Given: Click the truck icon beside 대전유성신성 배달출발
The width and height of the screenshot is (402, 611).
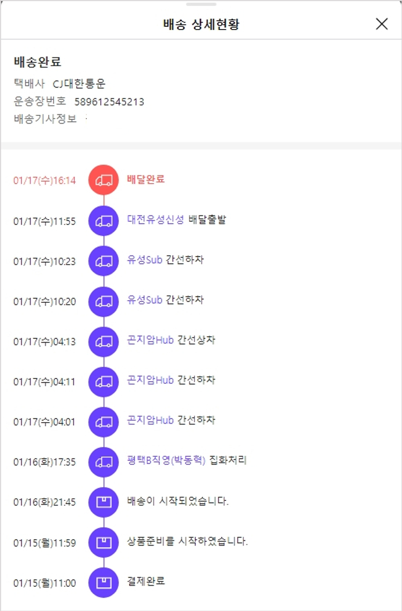Looking at the screenshot, I should [x=103, y=220].
